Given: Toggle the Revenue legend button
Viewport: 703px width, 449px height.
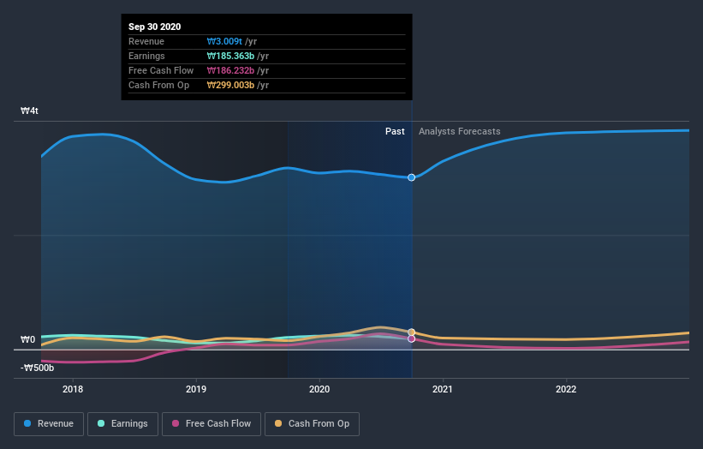Looking at the screenshot, I should click(x=49, y=424).
